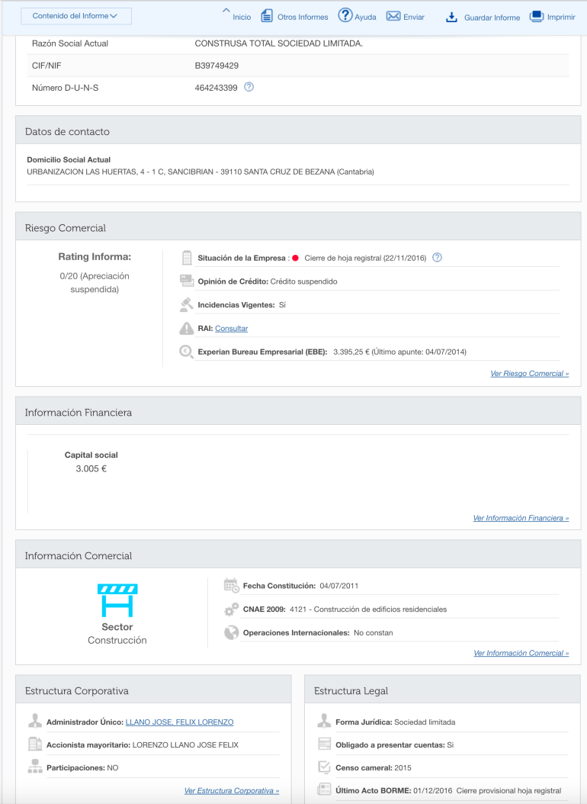Click the Construcción sector barrier icon
The height and width of the screenshot is (804, 587).
(x=117, y=600)
